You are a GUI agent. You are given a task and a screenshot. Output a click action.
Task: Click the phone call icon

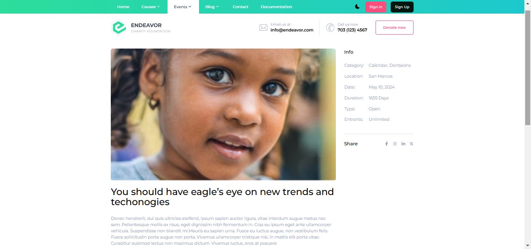click(330, 28)
